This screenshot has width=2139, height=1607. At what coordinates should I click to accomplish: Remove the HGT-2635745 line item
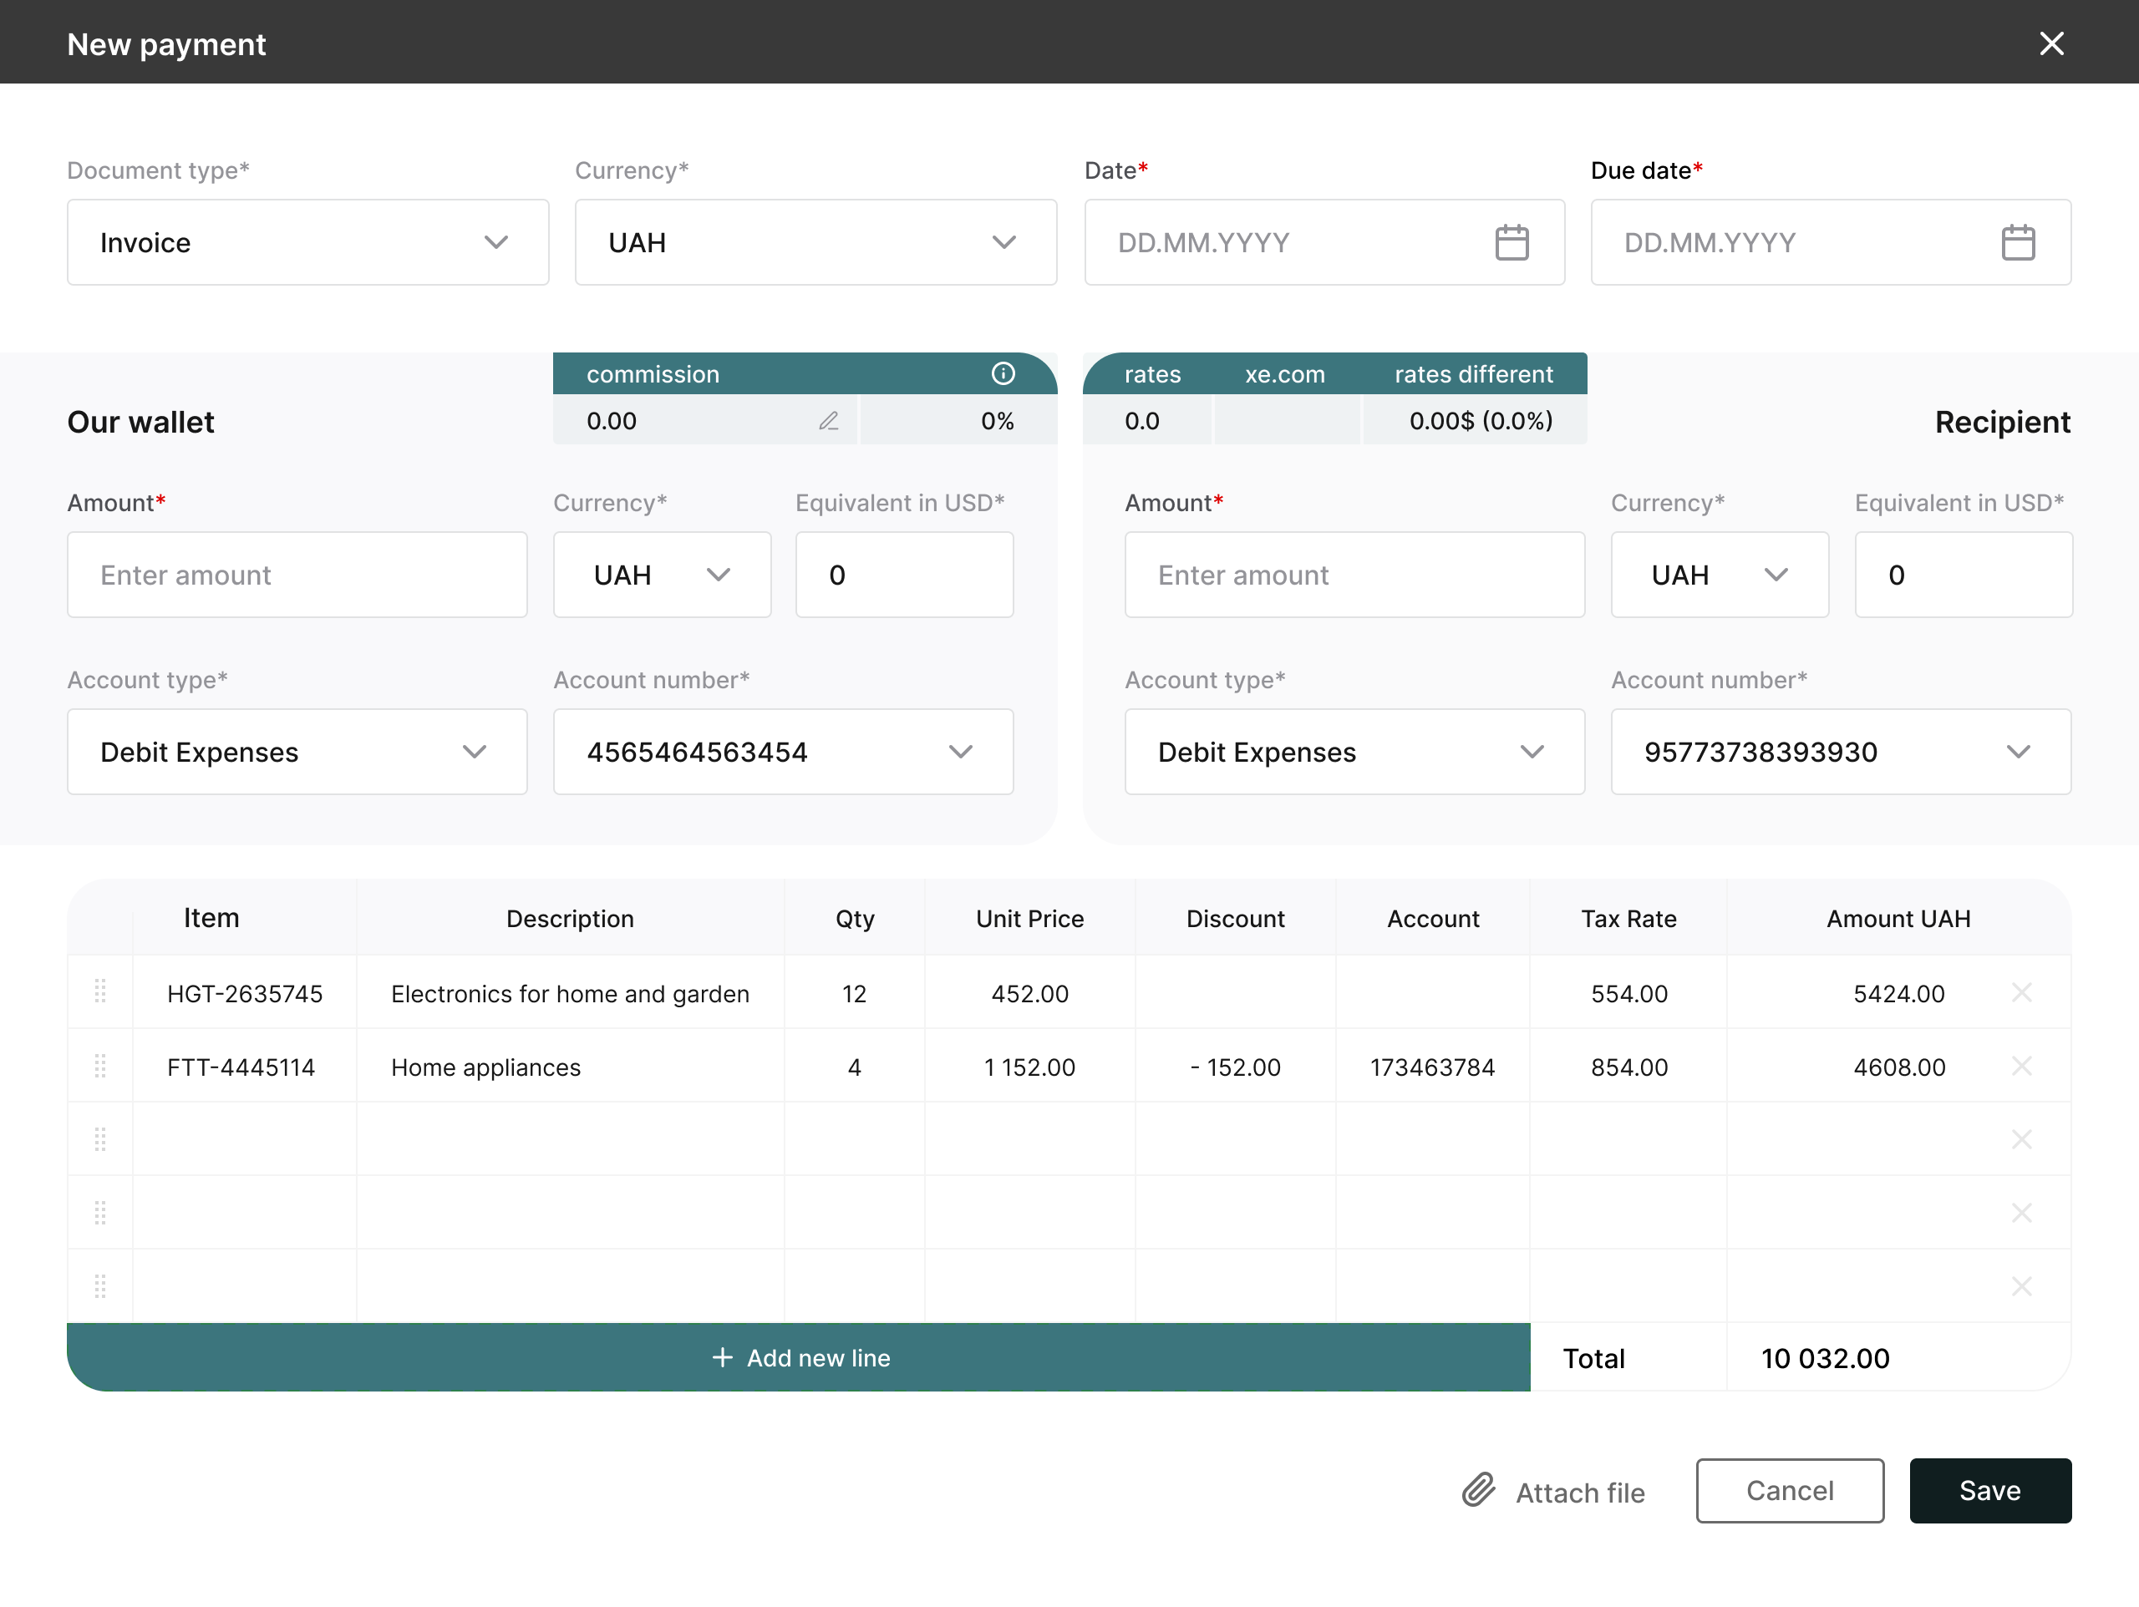tap(2021, 992)
